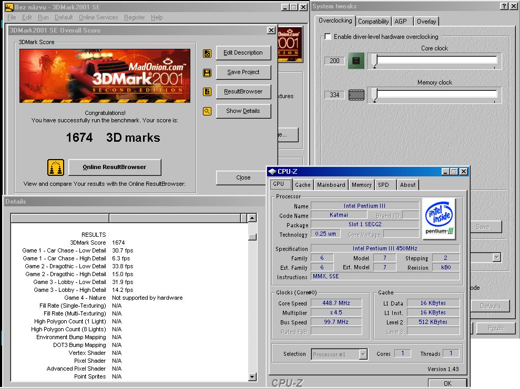Click the Save Project floppy icon
Viewport: 520px width, 389px height.
click(x=207, y=73)
